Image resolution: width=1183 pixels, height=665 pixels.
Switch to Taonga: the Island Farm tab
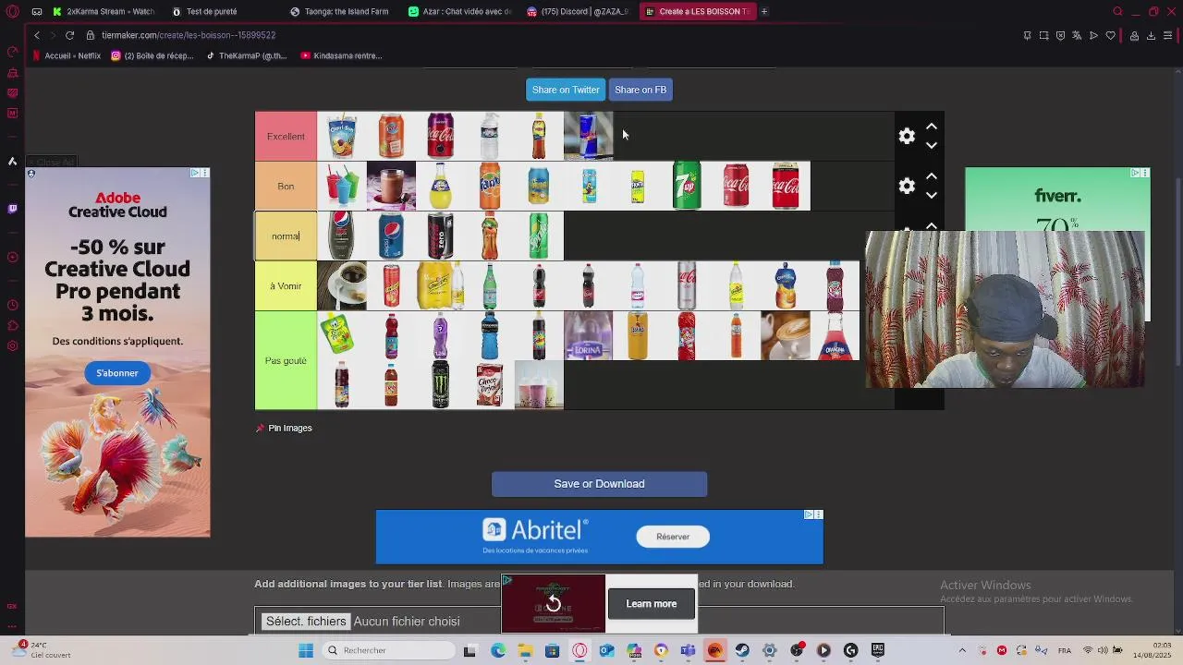tap(338, 11)
